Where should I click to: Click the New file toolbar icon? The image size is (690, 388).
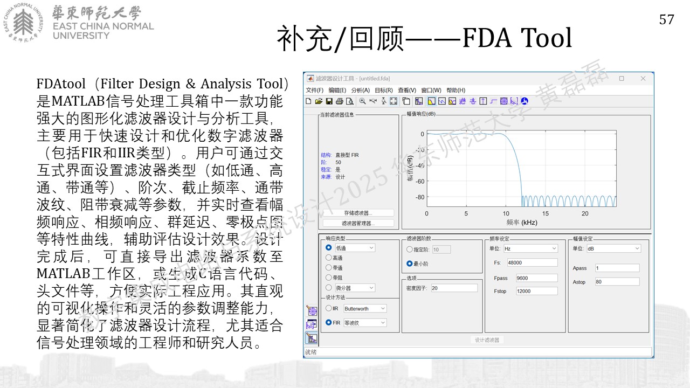click(308, 101)
